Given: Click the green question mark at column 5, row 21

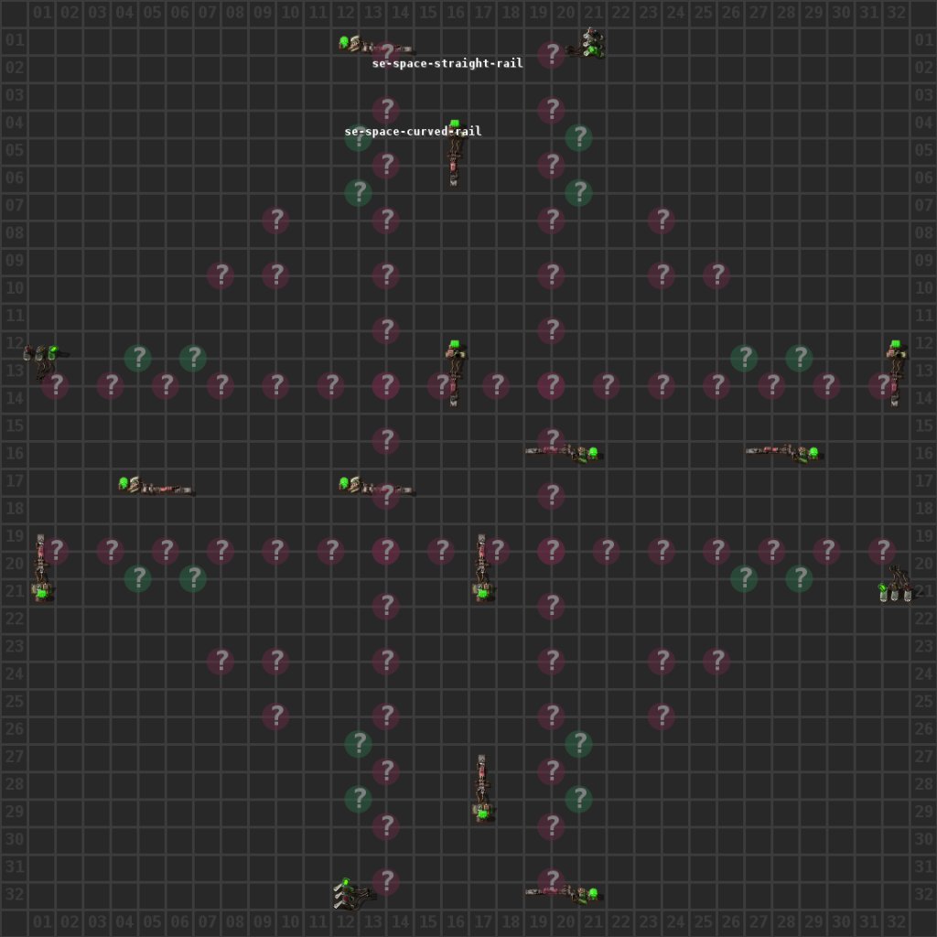Looking at the screenshot, I should [x=138, y=578].
